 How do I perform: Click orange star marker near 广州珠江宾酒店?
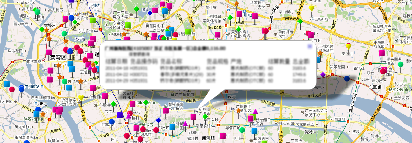pos(238,111)
